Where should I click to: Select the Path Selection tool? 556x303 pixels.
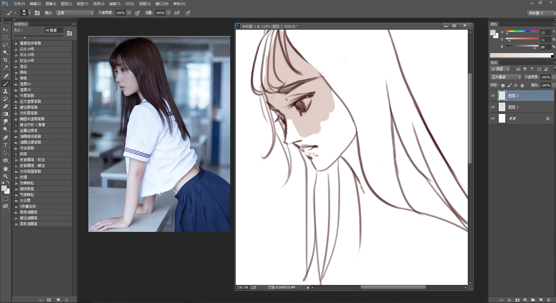5,153
